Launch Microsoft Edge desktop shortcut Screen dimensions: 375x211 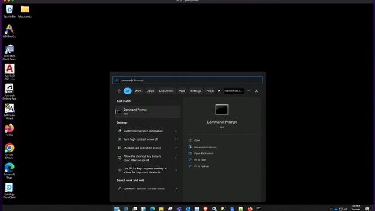pos(9,171)
